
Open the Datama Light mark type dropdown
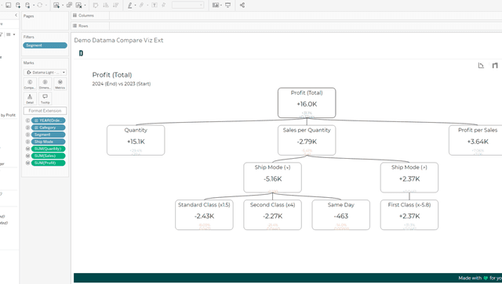[x=45, y=73]
